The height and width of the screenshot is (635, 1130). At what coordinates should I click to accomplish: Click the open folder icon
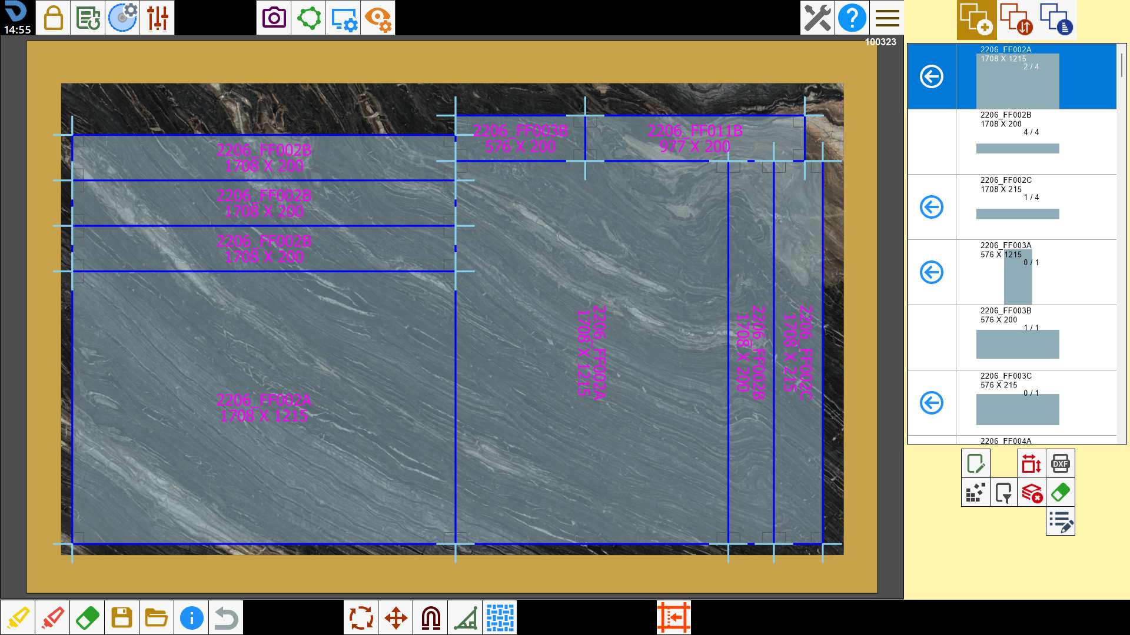(x=157, y=617)
